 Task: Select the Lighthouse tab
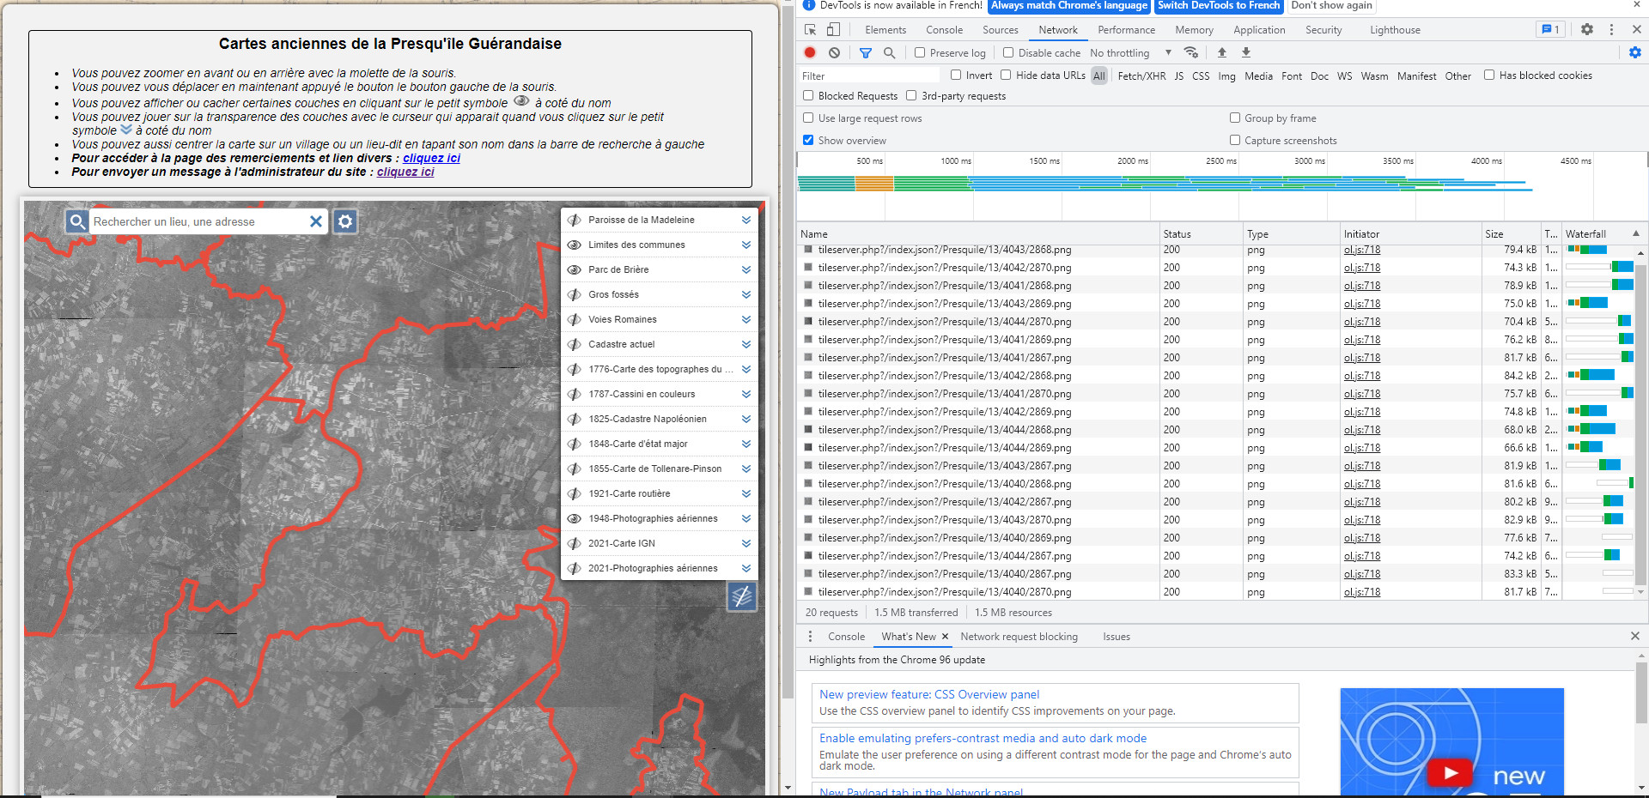point(1395,29)
